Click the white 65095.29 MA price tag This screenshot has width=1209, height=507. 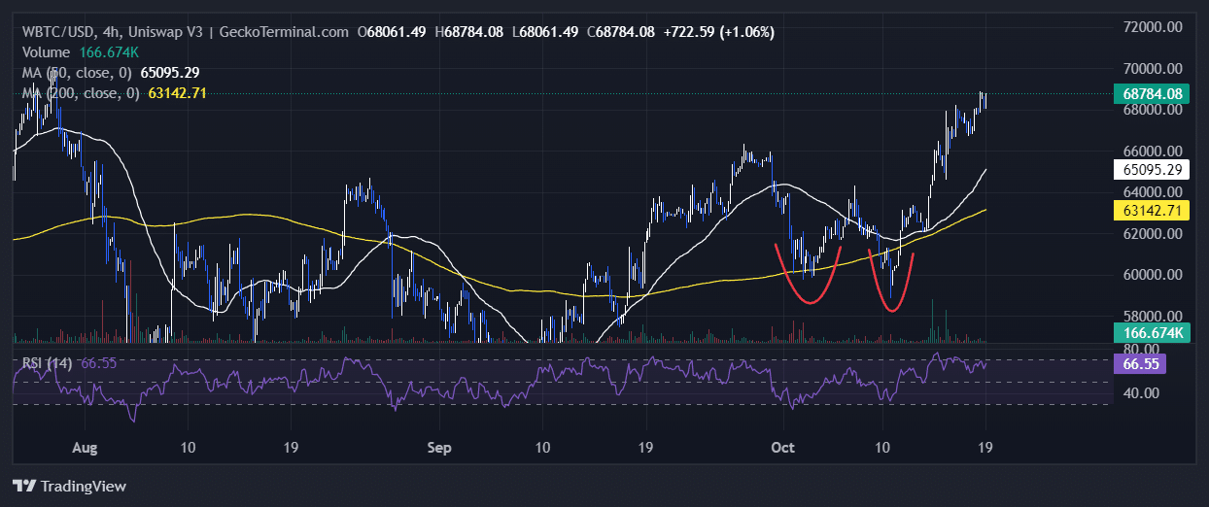[x=1152, y=169]
